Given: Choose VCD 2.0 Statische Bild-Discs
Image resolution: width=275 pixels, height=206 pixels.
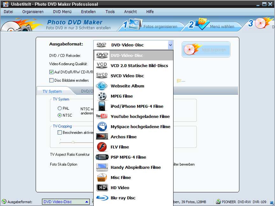Looking at the screenshot, I should (133, 65).
